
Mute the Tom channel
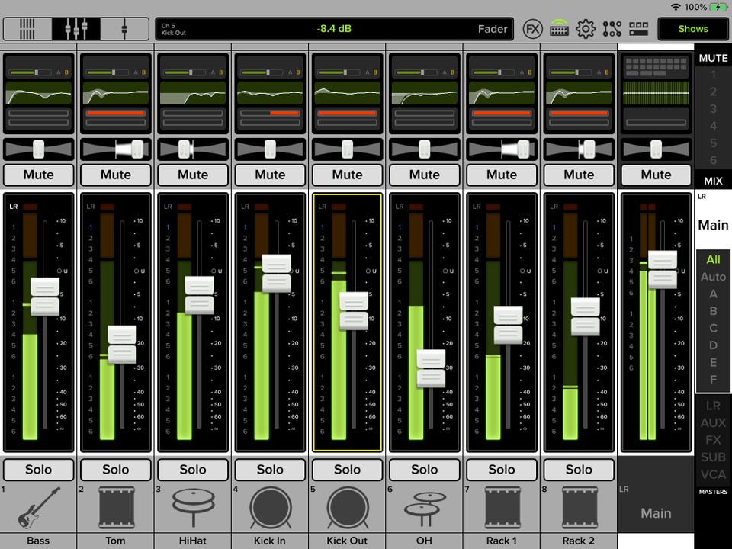point(116,175)
